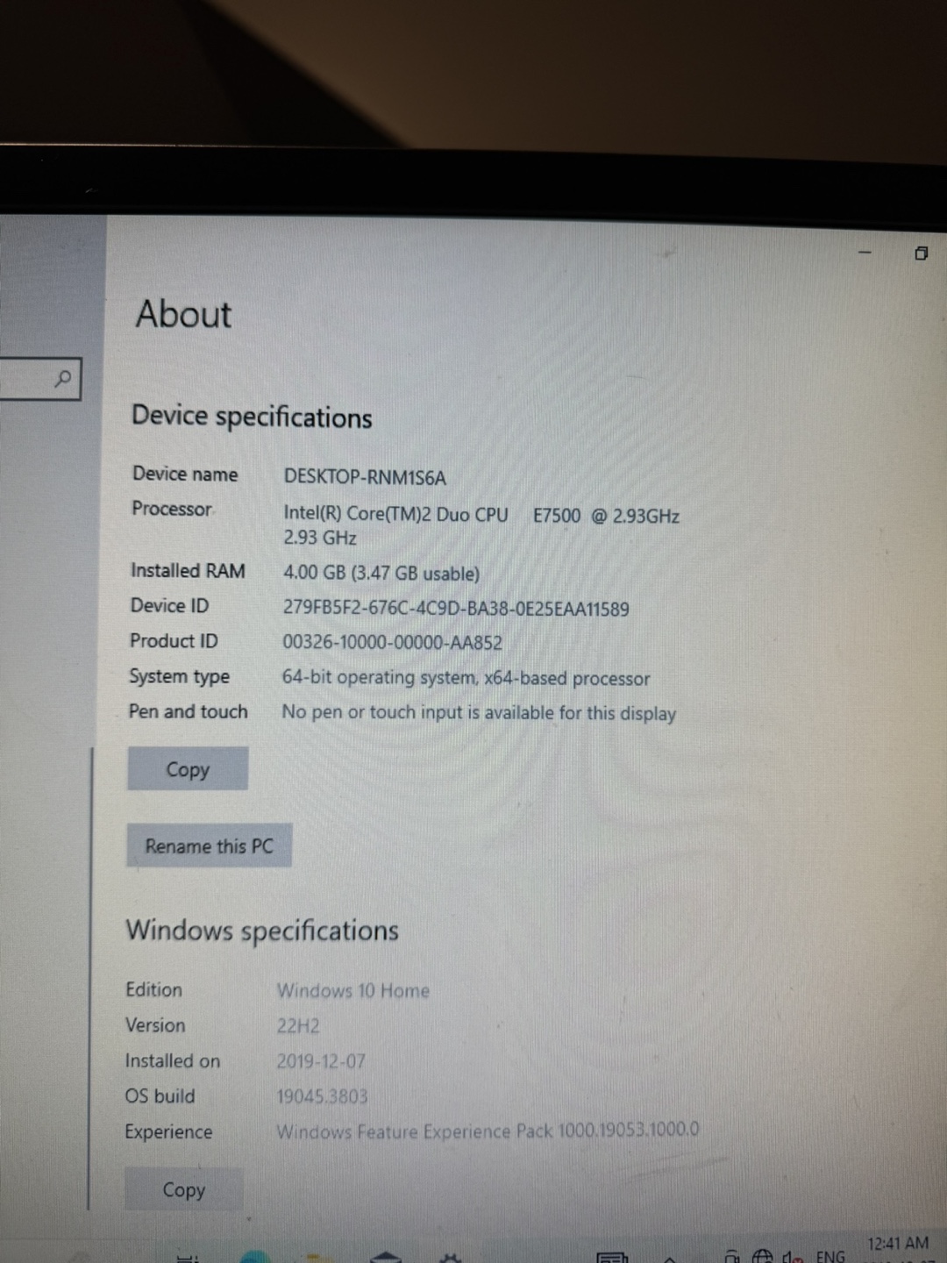This screenshot has height=1263, width=947.
Task: Select the Device ID value starting 279FB5F2
Action: (x=456, y=609)
